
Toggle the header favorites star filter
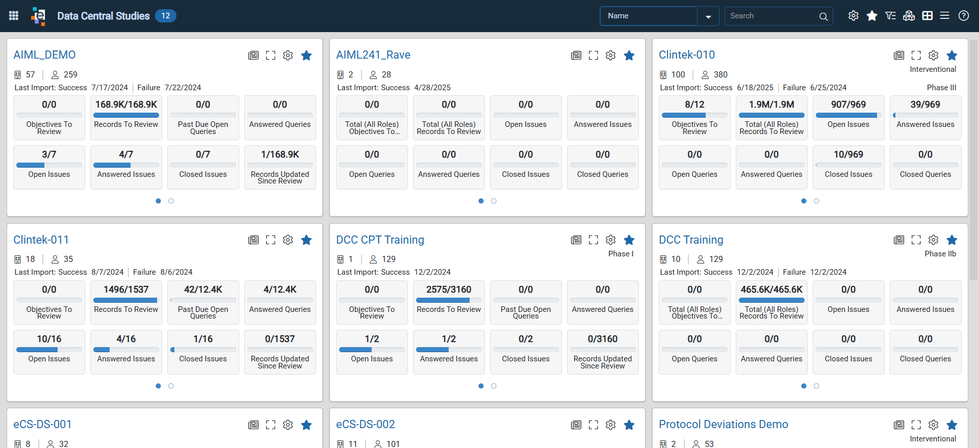pos(872,16)
